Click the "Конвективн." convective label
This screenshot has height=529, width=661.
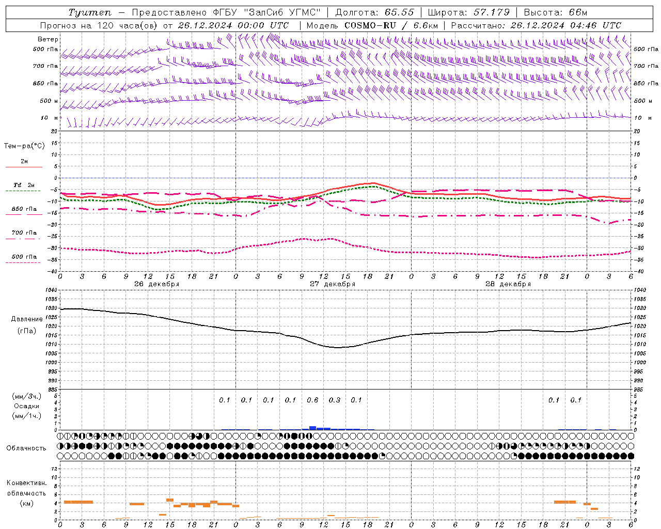27,483
